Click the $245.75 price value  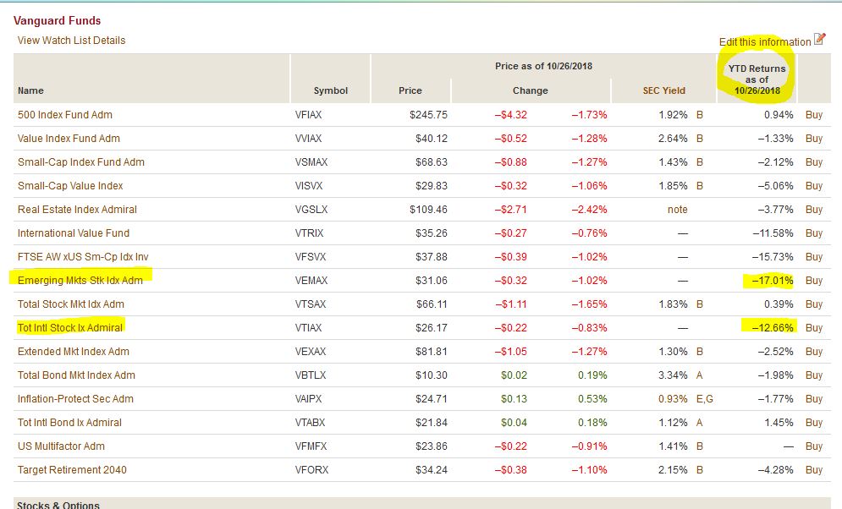428,115
